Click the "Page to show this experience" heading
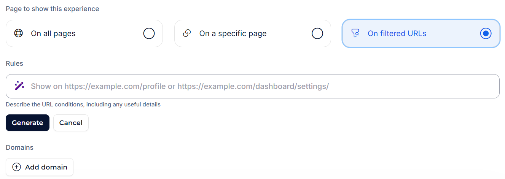Viewport: 505px width, 179px height. 53,9
